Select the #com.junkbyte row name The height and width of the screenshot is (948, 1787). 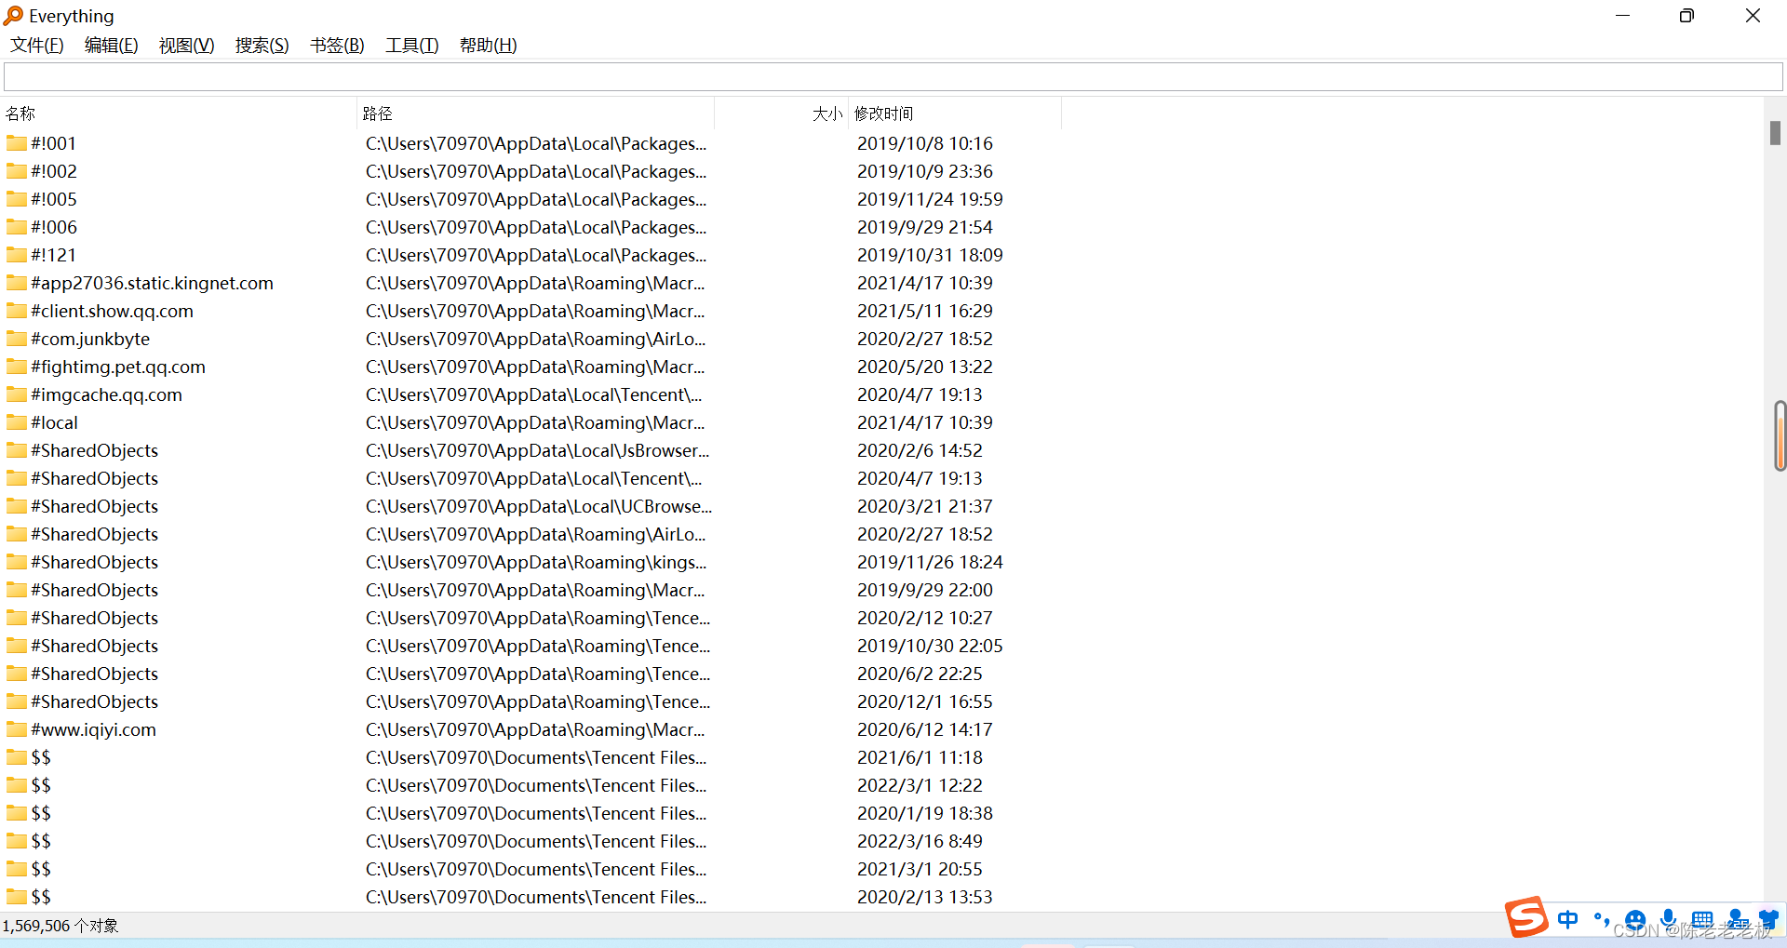pyautogui.click(x=90, y=339)
